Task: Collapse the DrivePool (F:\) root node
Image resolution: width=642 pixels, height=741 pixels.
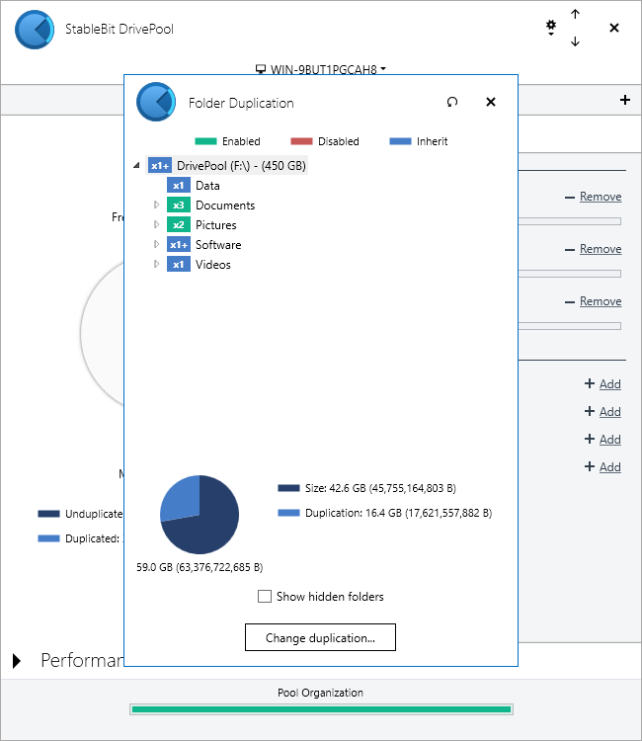Action: coord(136,165)
